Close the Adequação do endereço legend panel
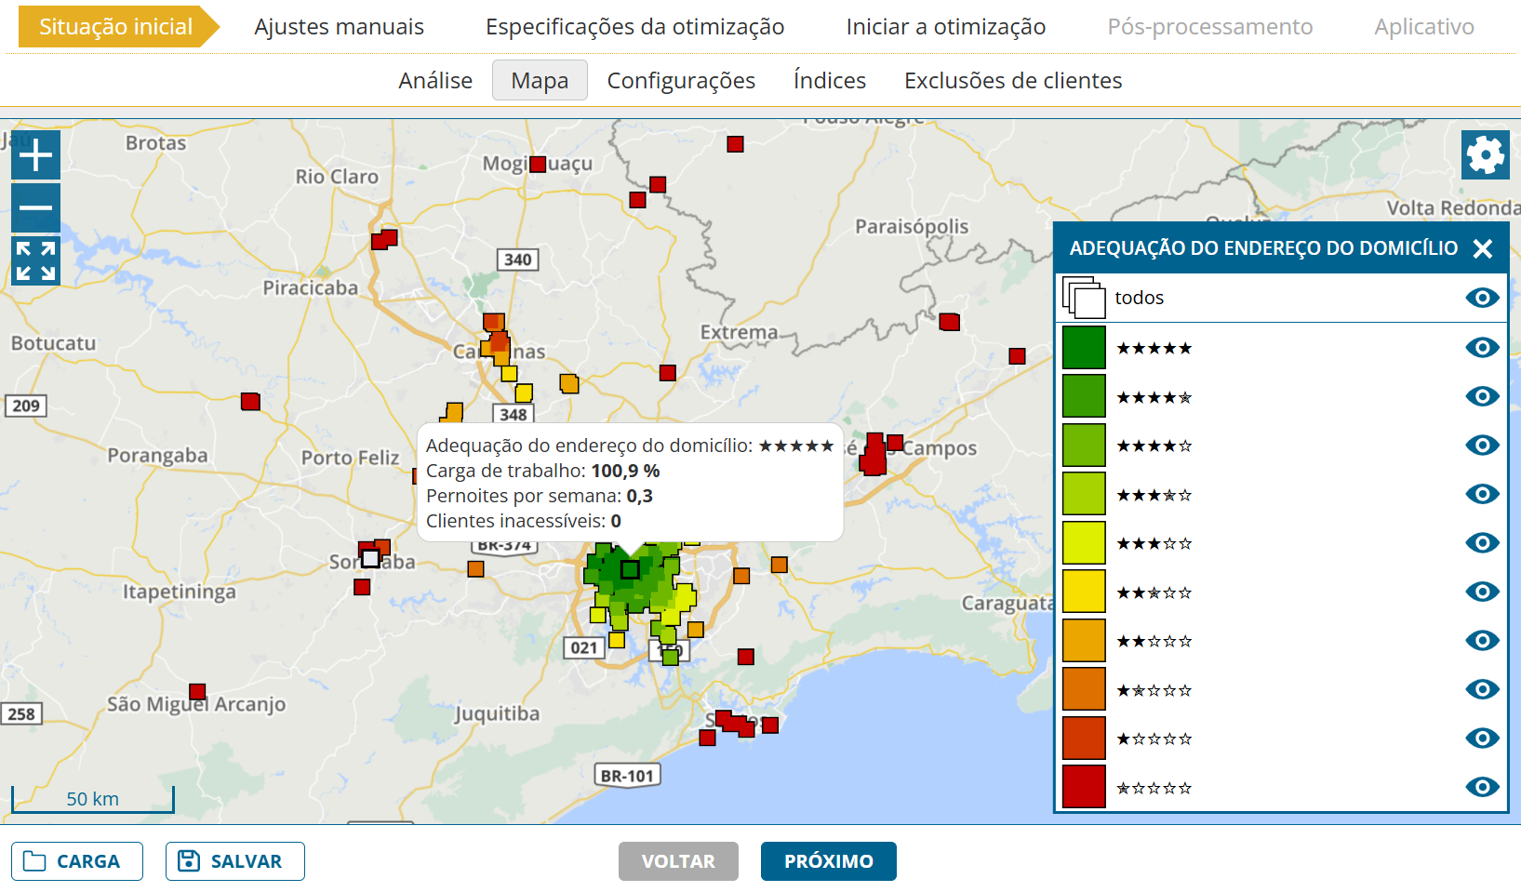The image size is (1521, 892). [1483, 248]
